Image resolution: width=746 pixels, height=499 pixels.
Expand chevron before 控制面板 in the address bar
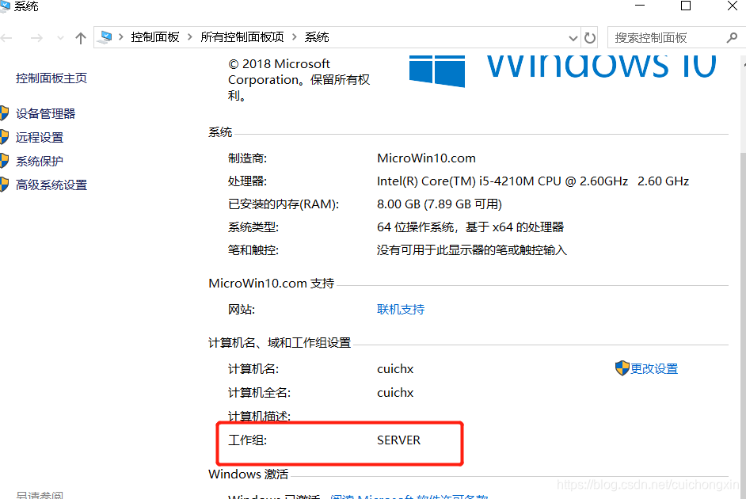click(x=121, y=37)
